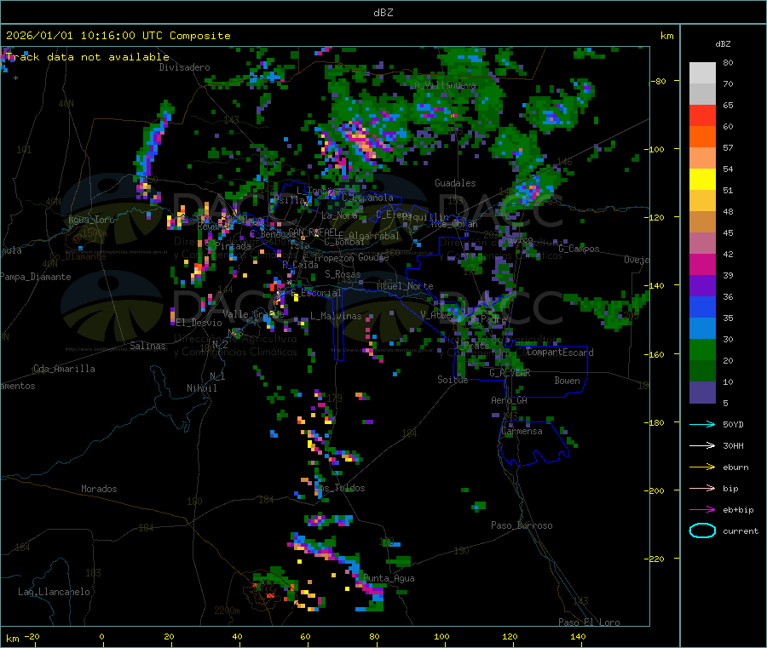767x648 pixels.
Task: Click the 80 value on dBZ scale
Action: pyautogui.click(x=728, y=62)
